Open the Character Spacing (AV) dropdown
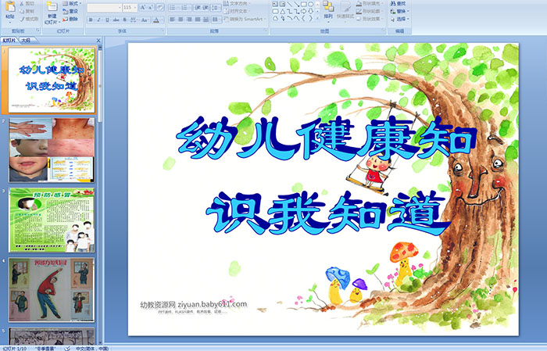The image size is (547, 351). (134, 20)
